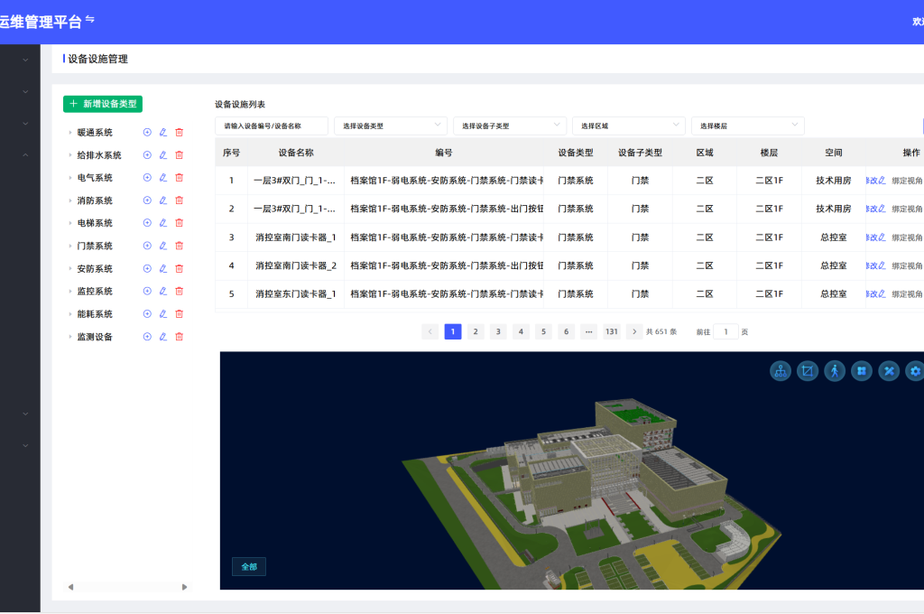Go to page 3 in pagination
924x614 pixels.
pos(498,331)
